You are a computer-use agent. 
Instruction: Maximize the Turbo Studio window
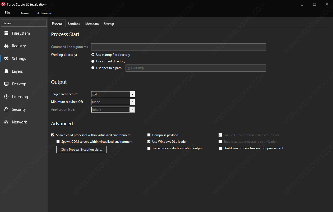tap(314, 4)
